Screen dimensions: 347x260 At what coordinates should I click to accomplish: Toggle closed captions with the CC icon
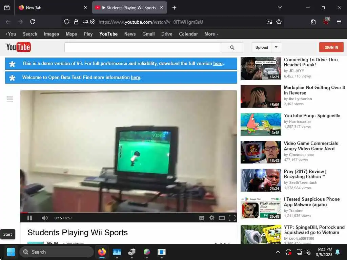click(201, 218)
